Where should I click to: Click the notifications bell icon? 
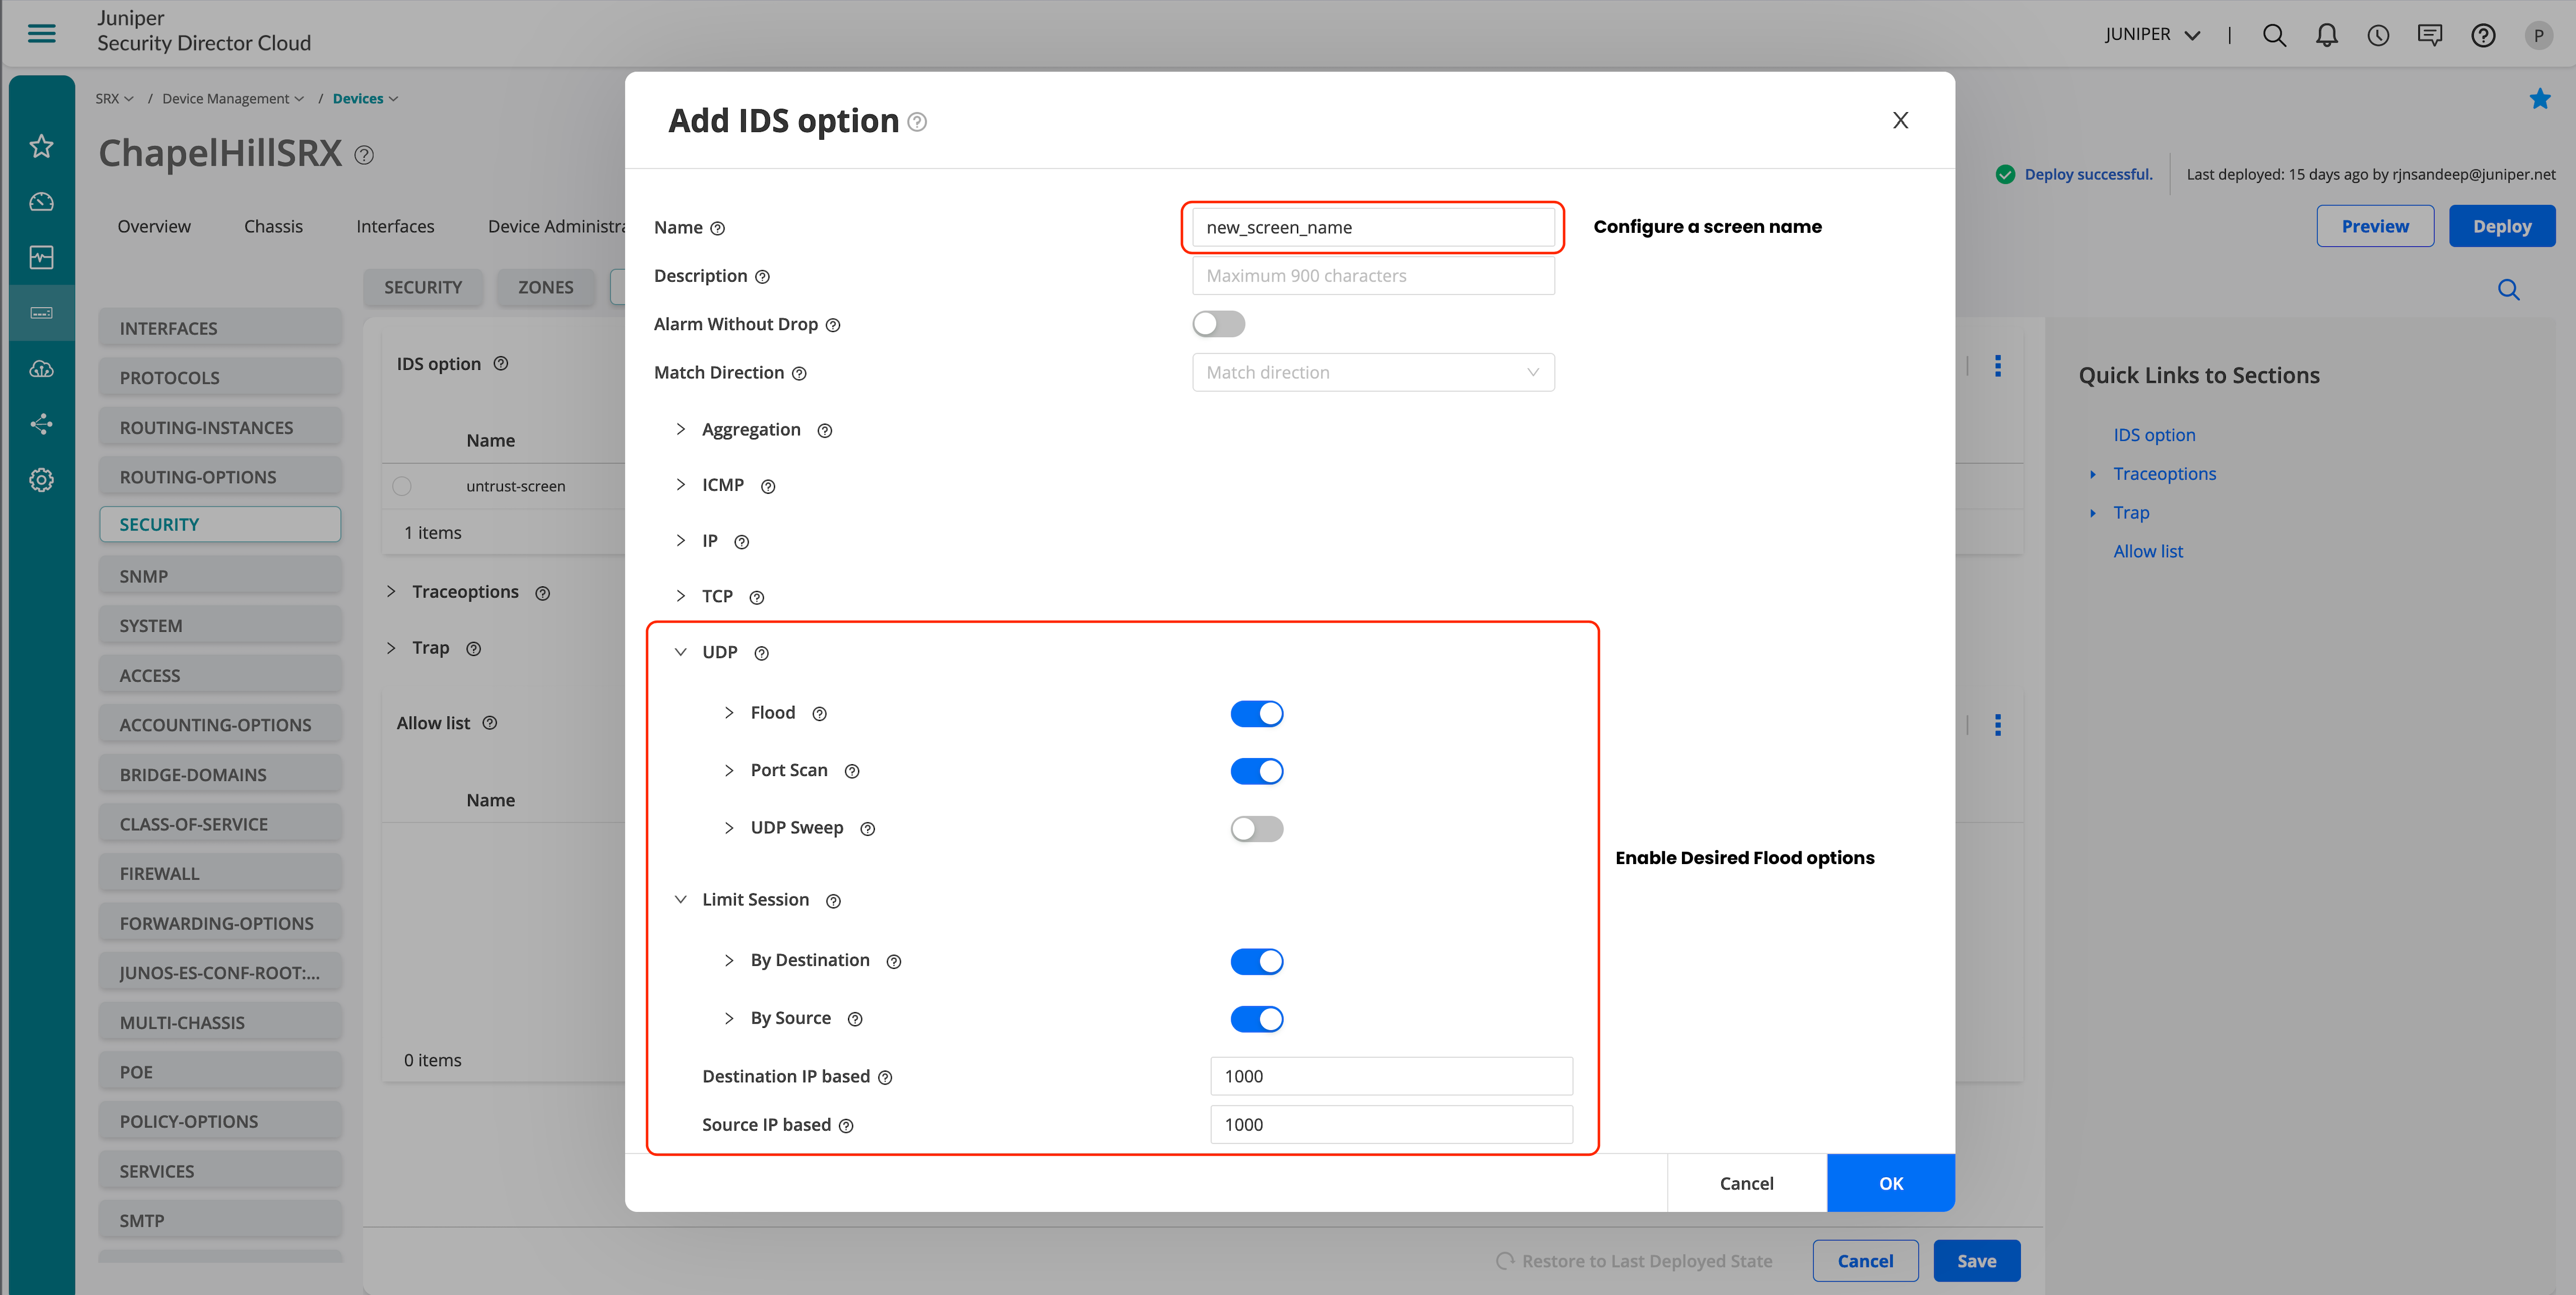[2326, 35]
